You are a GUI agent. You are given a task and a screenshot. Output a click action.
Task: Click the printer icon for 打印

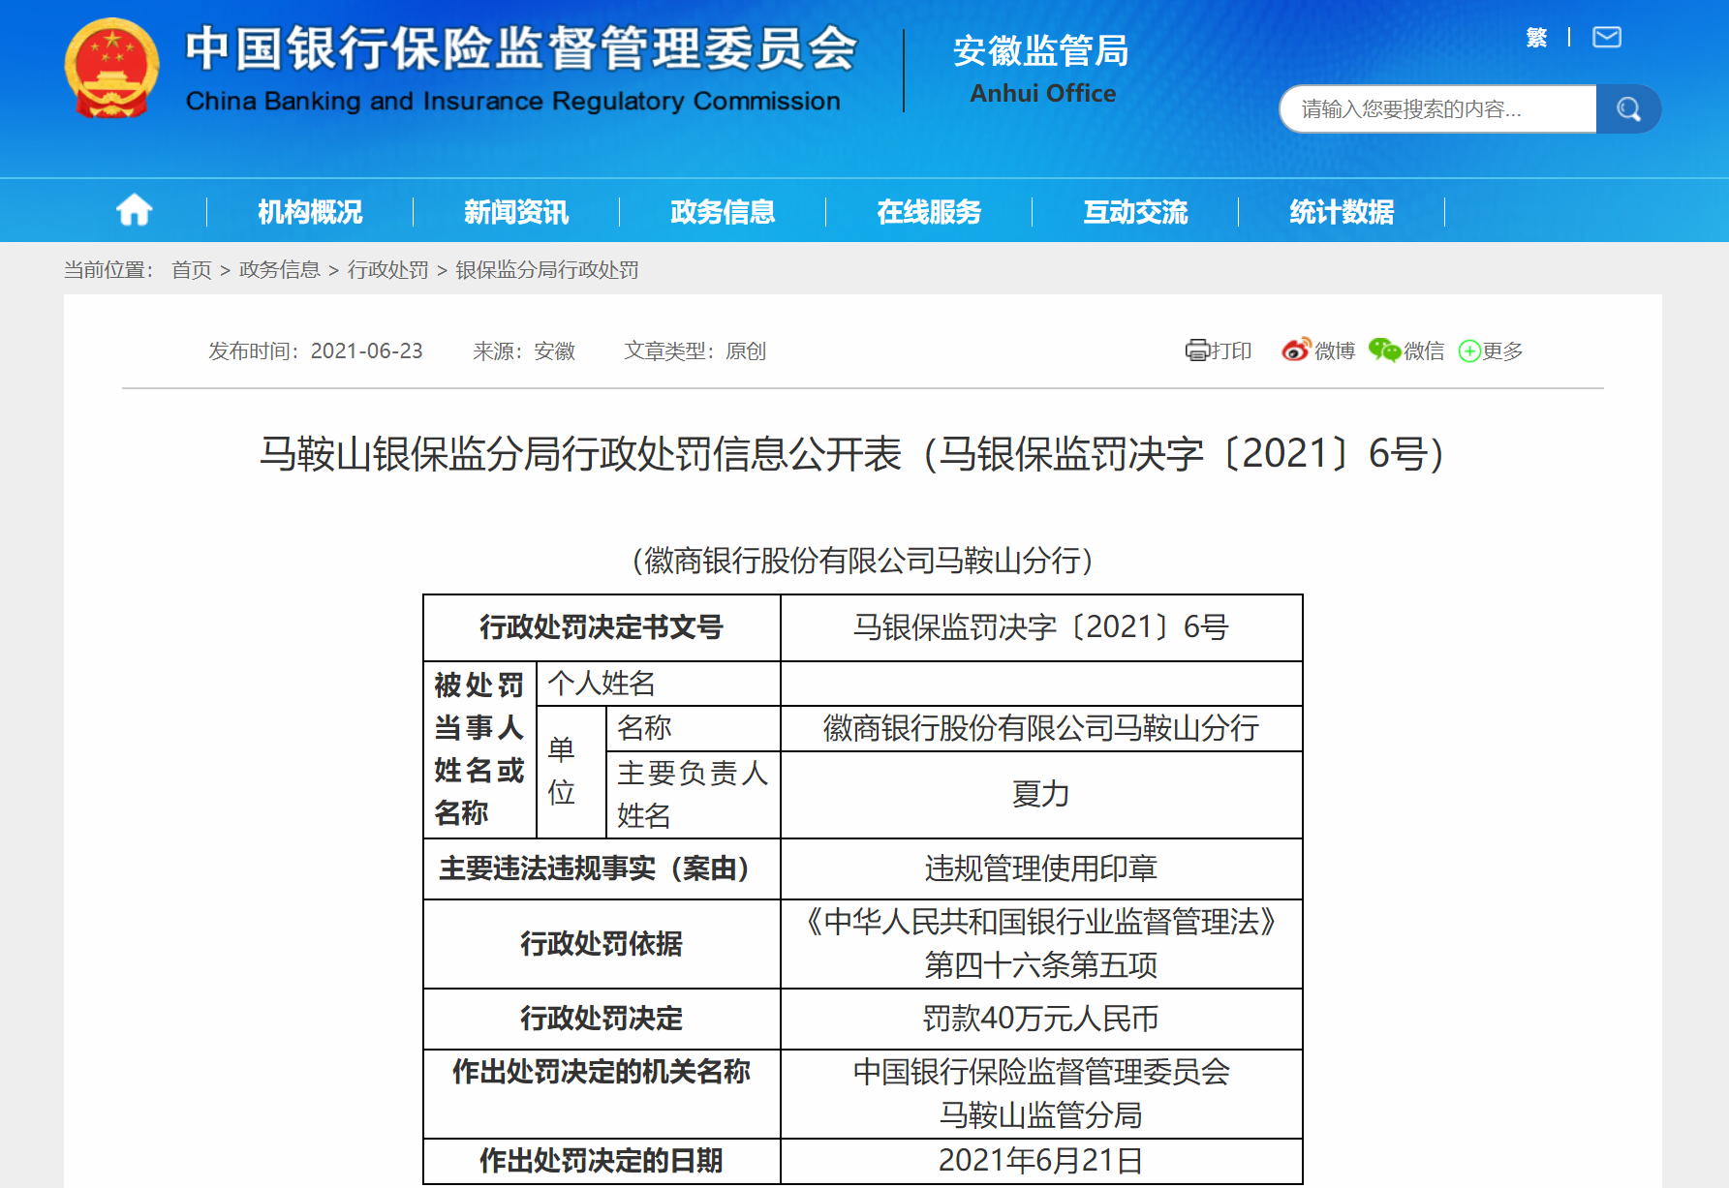click(1197, 350)
